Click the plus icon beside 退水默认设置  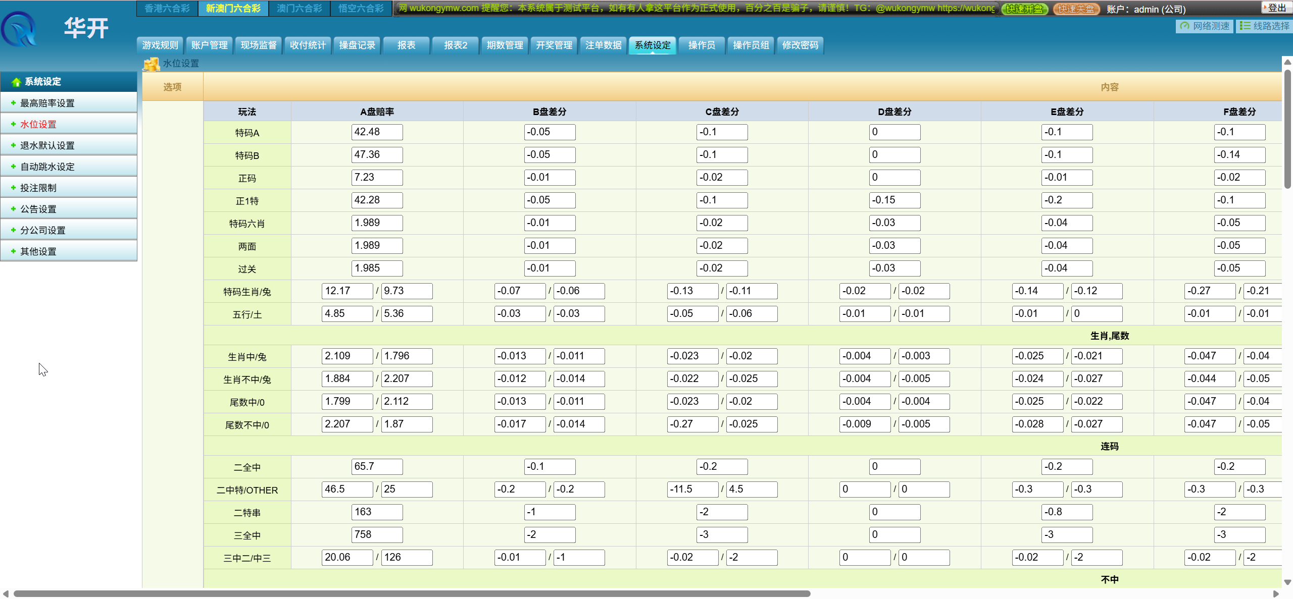(14, 145)
